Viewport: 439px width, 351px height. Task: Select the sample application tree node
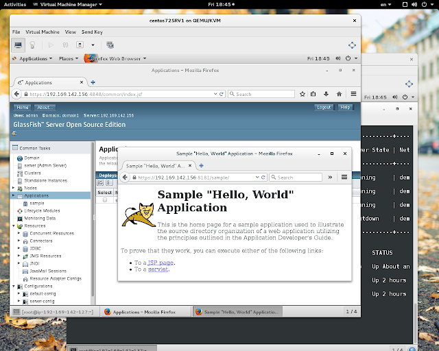36,203
